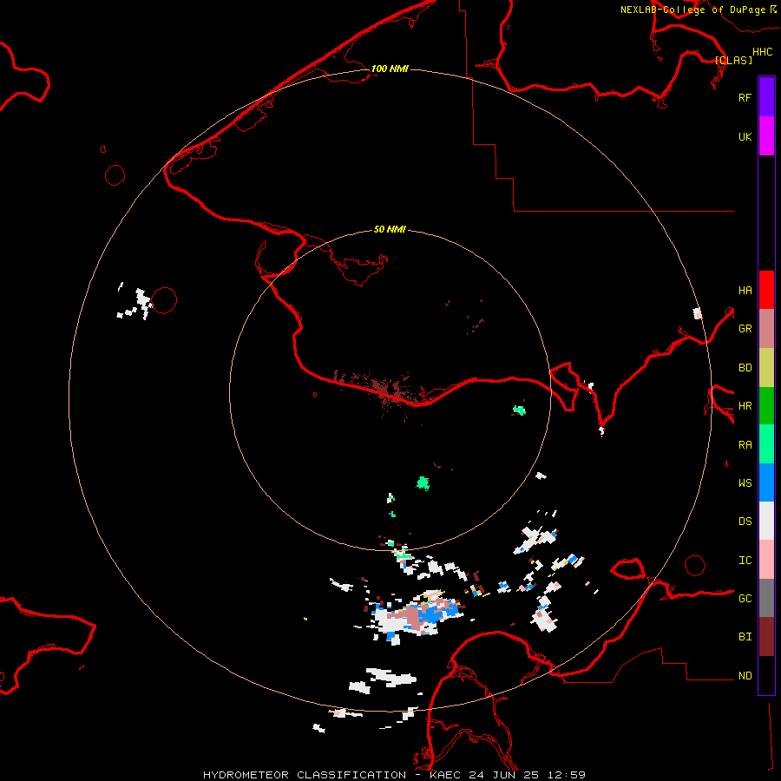Click the DS legend label

coord(745,522)
